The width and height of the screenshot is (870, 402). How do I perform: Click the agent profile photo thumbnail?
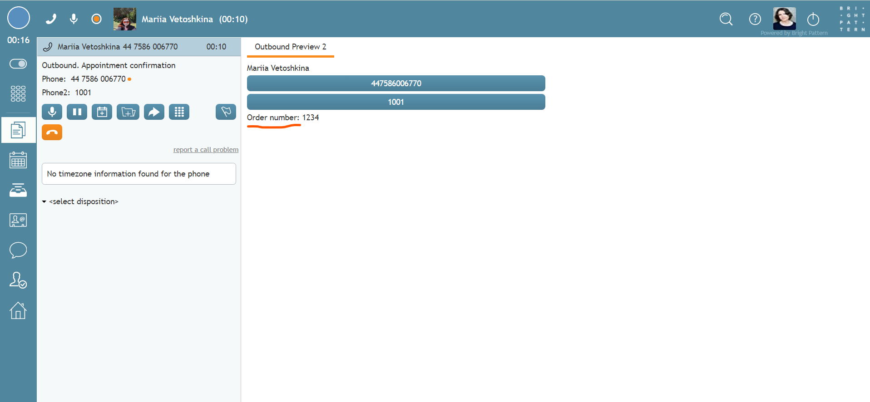pos(784,19)
